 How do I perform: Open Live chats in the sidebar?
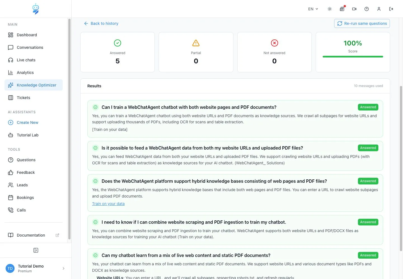click(34, 60)
